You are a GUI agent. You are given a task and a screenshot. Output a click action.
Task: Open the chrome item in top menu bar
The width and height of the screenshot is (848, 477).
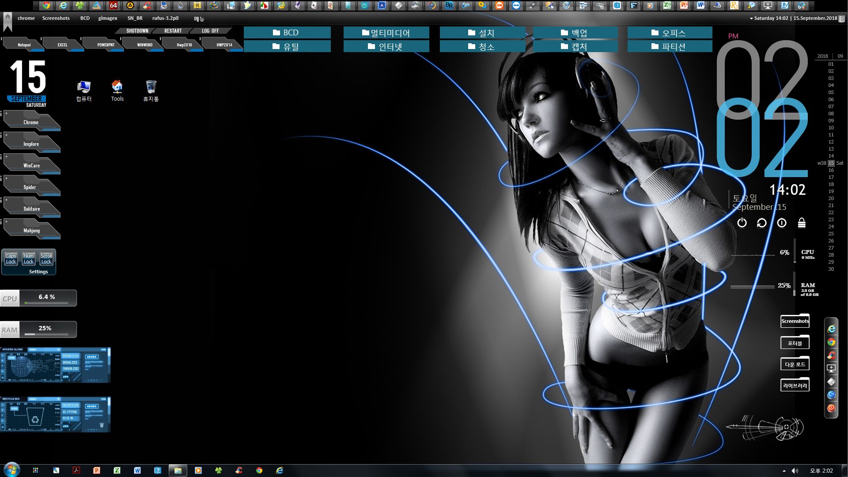[x=26, y=18]
